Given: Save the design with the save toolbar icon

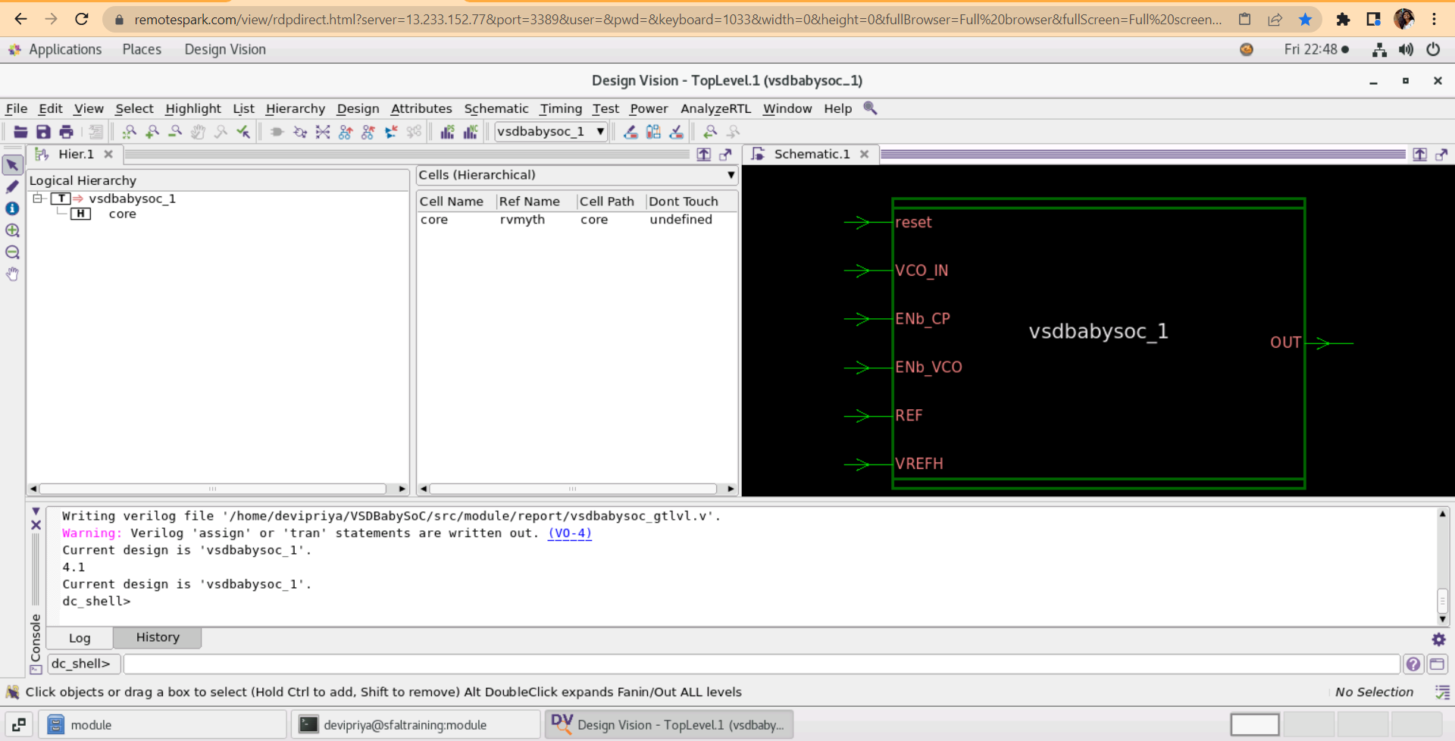Looking at the screenshot, I should (43, 131).
